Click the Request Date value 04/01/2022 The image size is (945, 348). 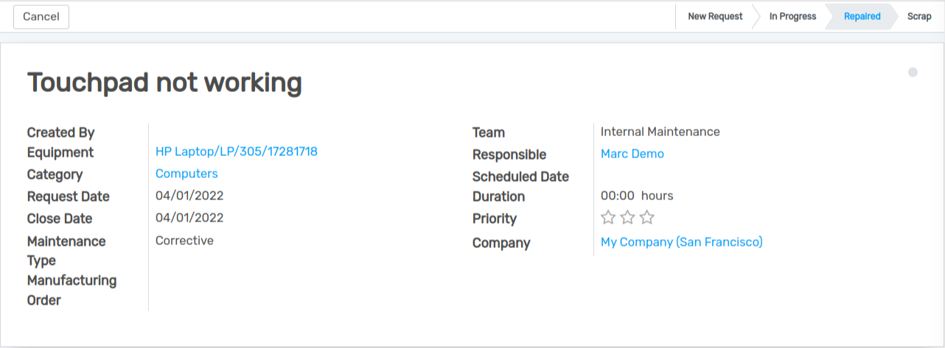pos(189,196)
